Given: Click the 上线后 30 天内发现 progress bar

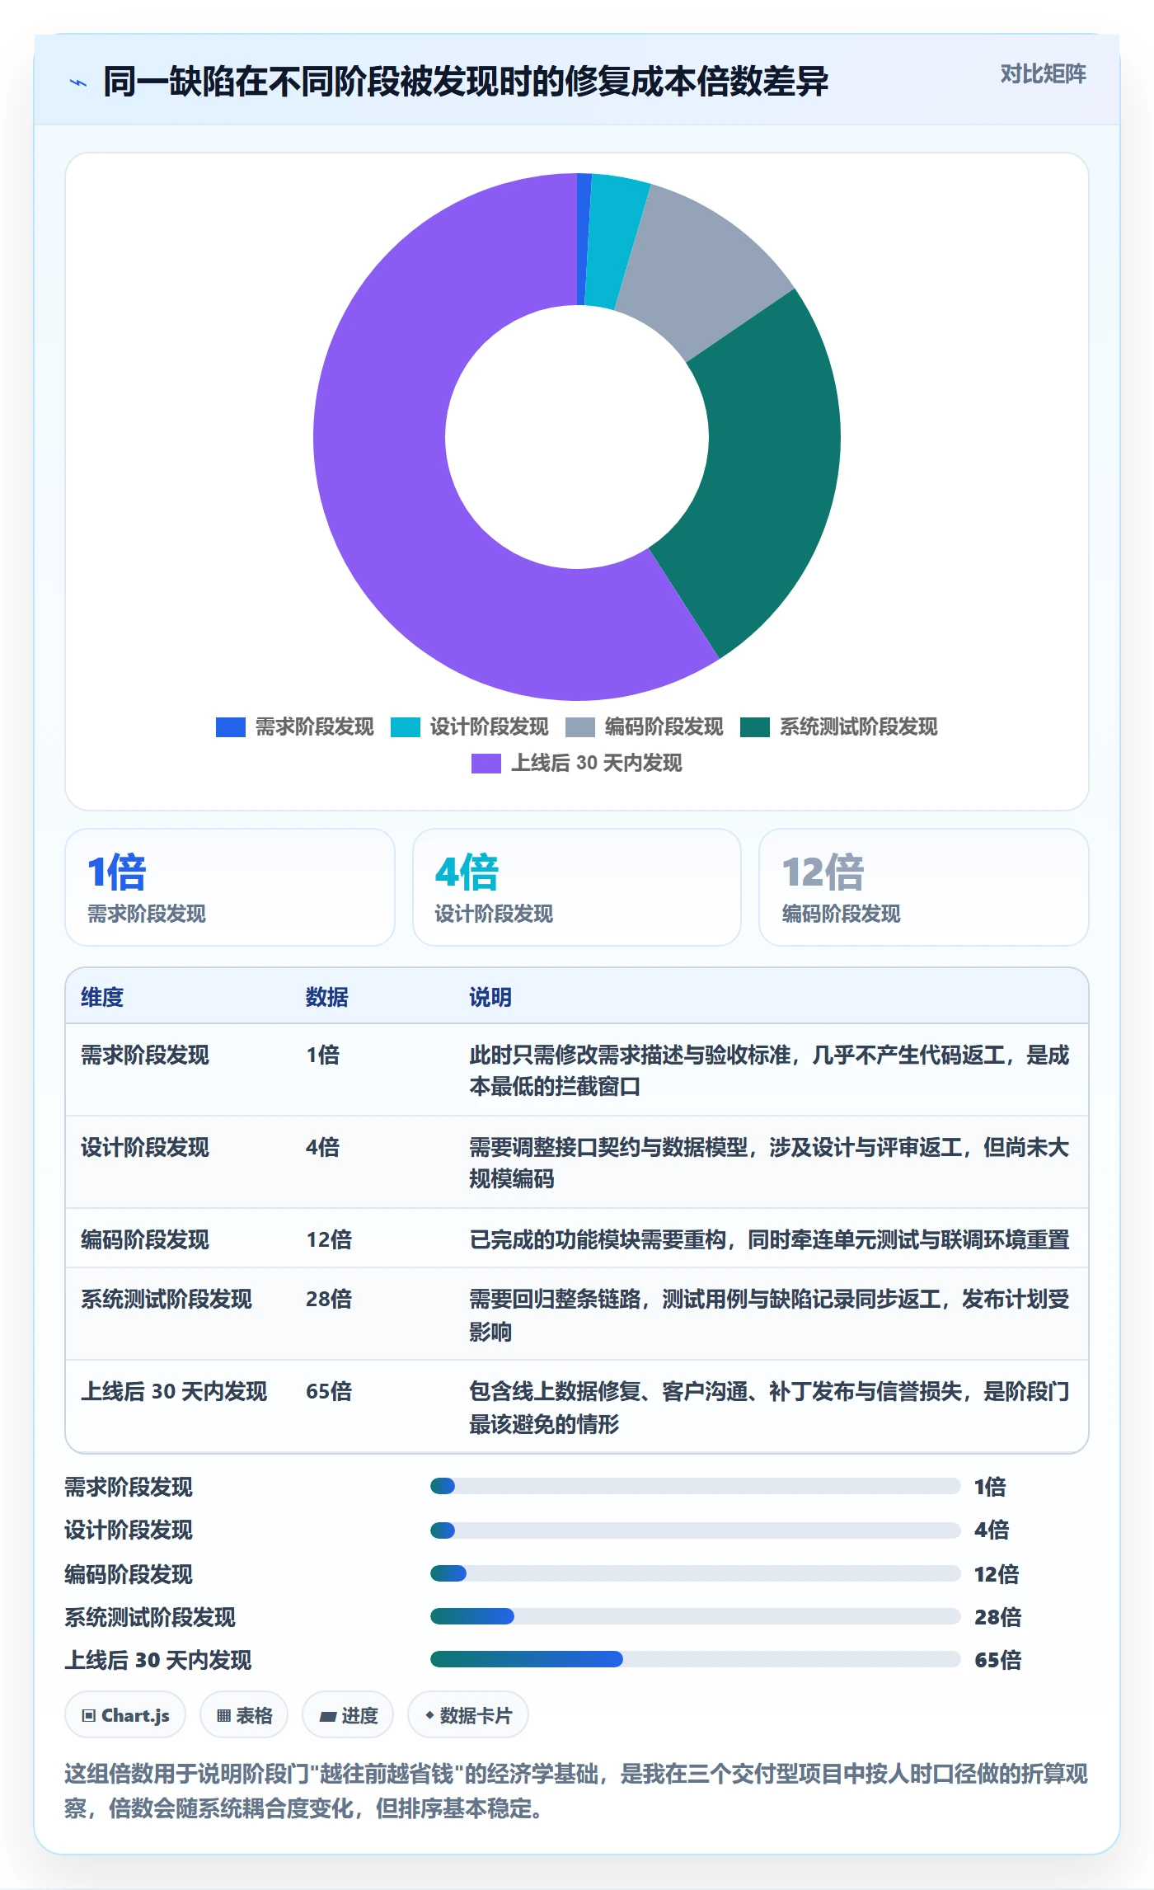Looking at the screenshot, I should 695,1659.
